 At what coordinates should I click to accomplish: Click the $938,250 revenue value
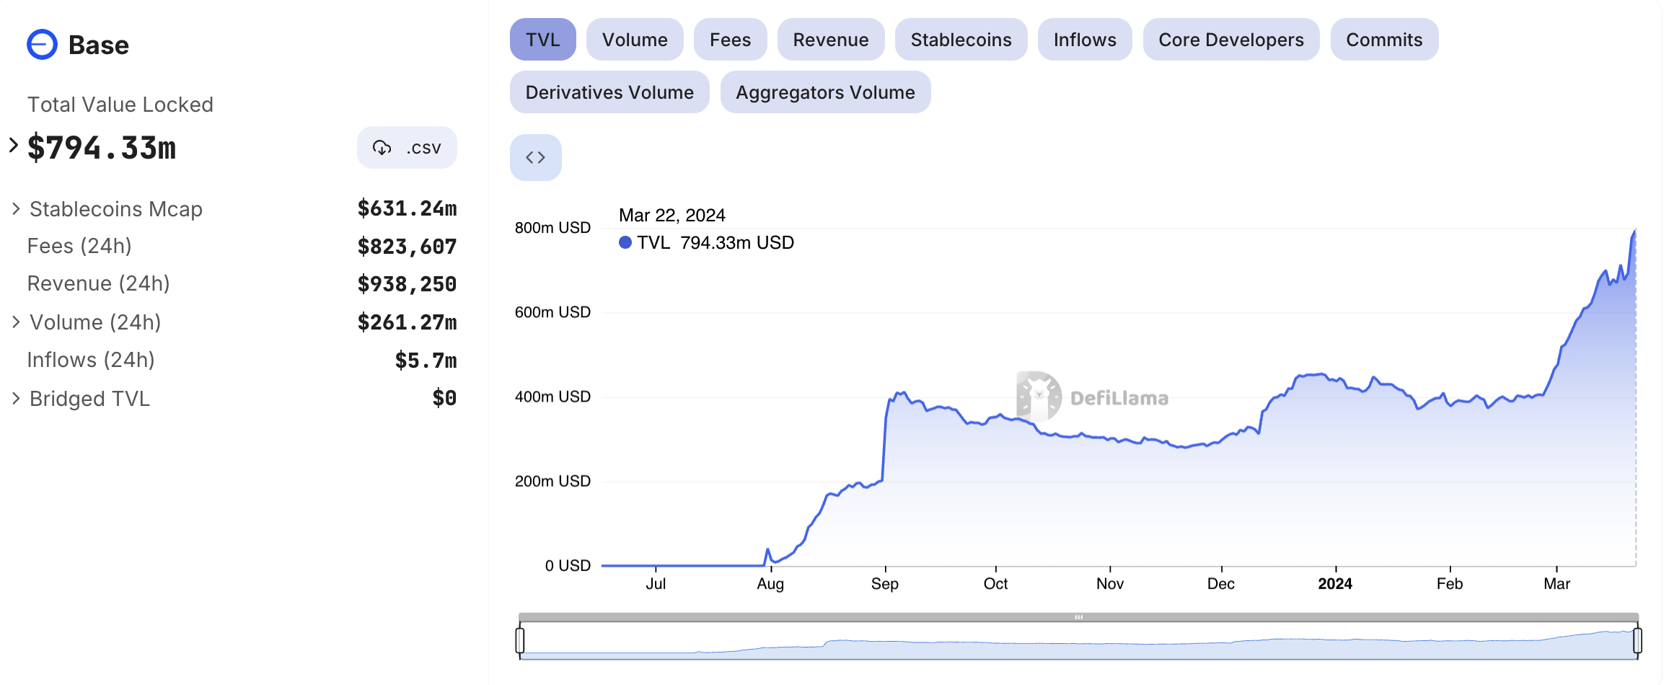click(x=408, y=284)
